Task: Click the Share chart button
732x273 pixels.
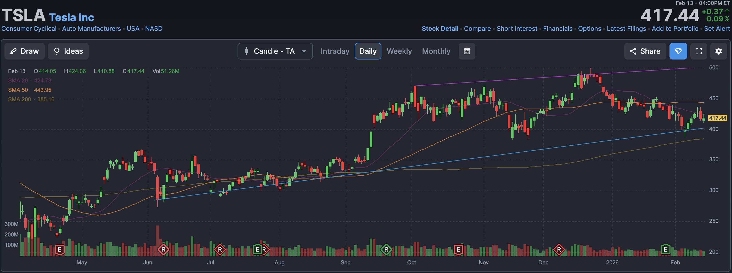Action: click(x=645, y=51)
